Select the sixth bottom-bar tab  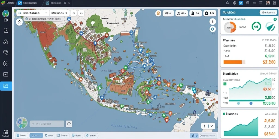point(91,135)
